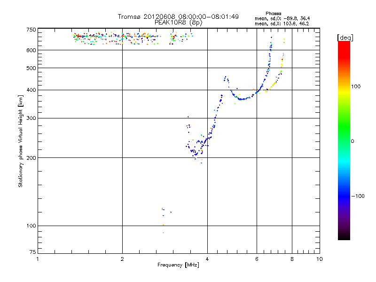
Task: Click the y-axis tick label '750'
Action: [x=31, y=30]
